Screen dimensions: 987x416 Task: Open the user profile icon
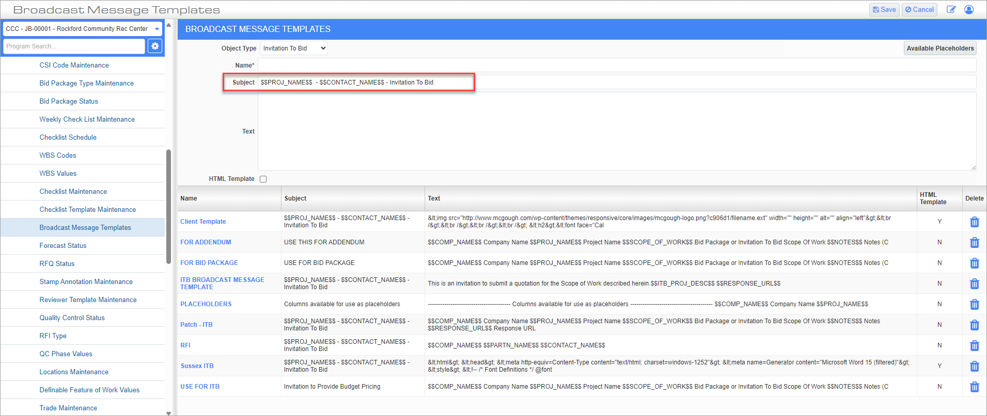click(969, 9)
